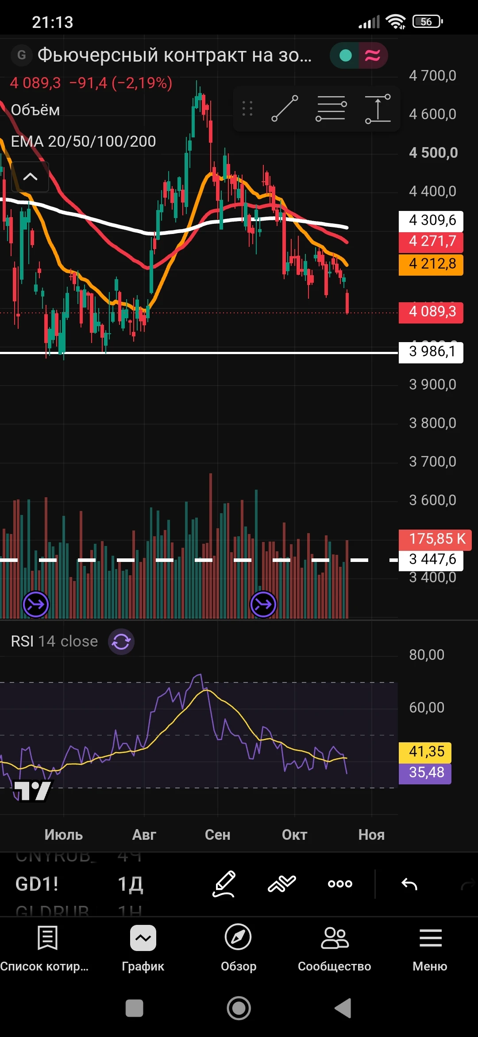Select the dashed line label 3 447,6

coord(431,560)
